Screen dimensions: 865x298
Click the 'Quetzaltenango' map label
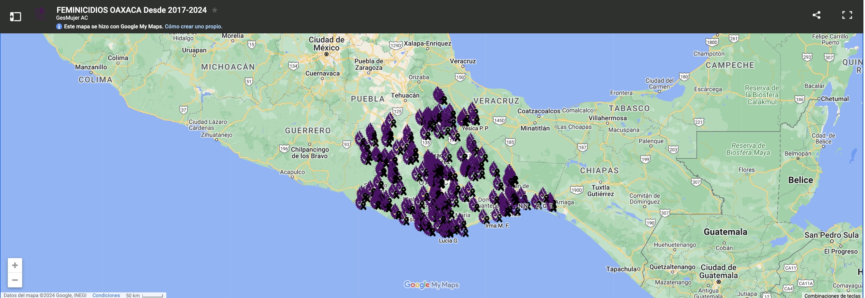672,267
